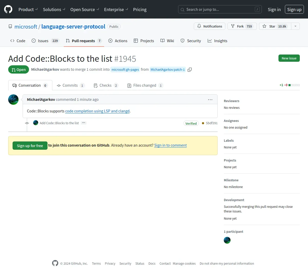Image resolution: width=308 pixels, height=277 pixels.
Task: Click the participant avatar in sidebar
Action: pyautogui.click(x=227, y=240)
